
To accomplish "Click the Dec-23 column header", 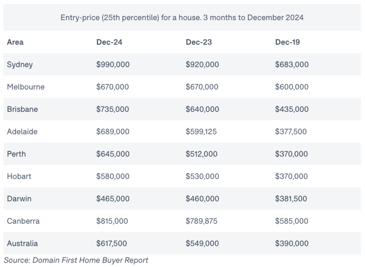I will (x=199, y=42).
